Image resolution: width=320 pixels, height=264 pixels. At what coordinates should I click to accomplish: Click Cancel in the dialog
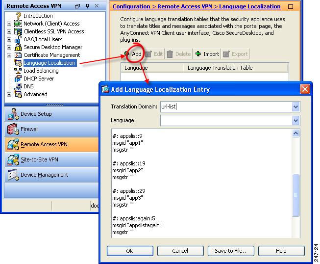(x=180, y=251)
